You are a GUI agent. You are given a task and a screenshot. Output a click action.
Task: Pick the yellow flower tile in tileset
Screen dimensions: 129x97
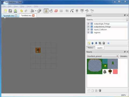(x=105, y=66)
